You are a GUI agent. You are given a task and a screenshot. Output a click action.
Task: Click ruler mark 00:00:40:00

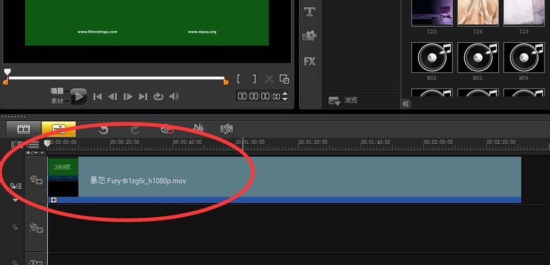click(188, 142)
